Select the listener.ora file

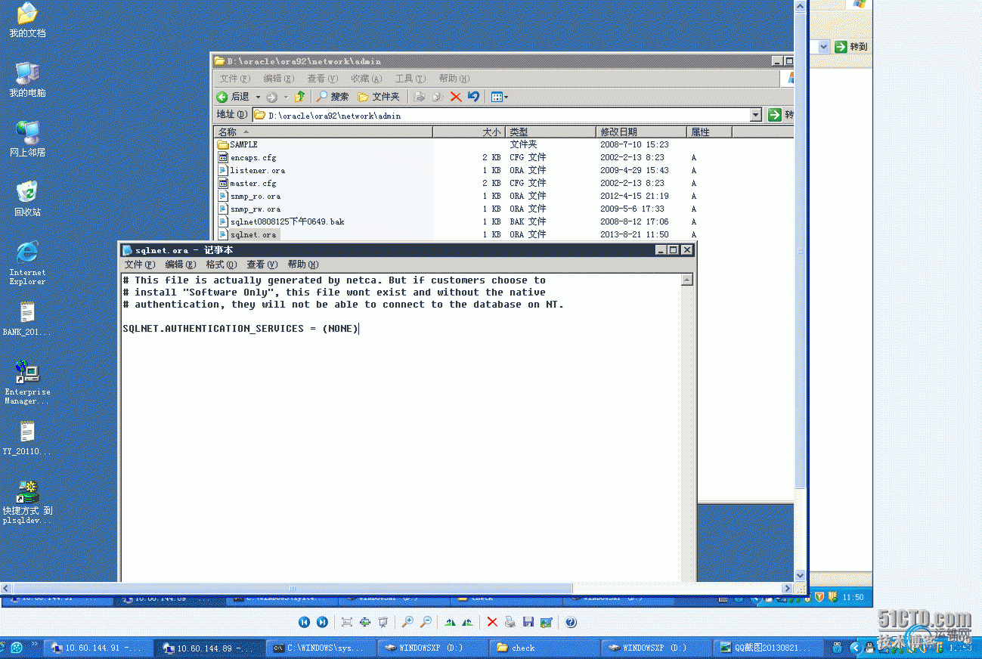pyautogui.click(x=251, y=170)
